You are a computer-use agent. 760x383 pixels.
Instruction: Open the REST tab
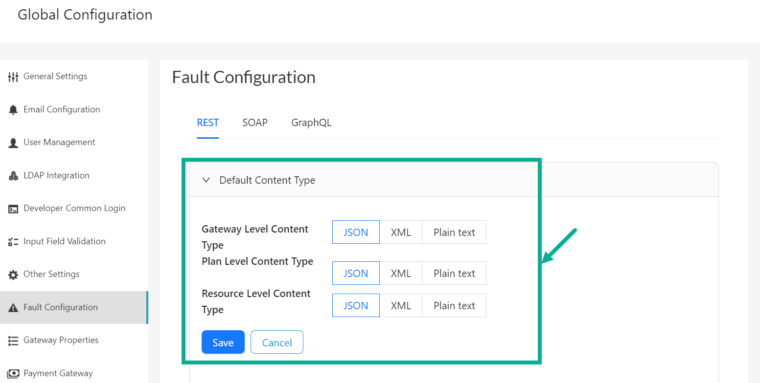(207, 122)
